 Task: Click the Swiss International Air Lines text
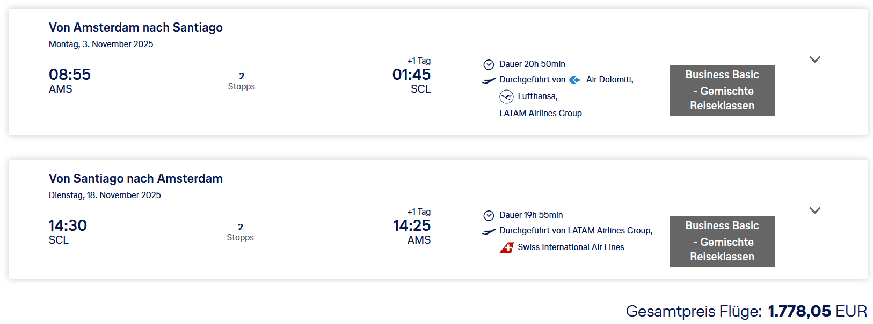(571, 247)
